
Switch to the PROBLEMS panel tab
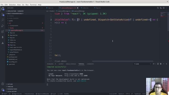point(50,64)
